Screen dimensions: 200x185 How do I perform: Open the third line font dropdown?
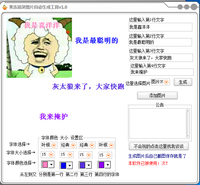click(92, 145)
